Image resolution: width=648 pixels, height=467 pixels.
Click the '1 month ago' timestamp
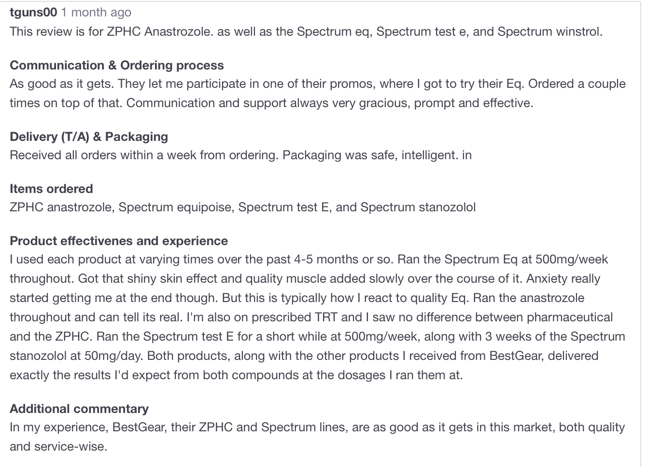pyautogui.click(x=96, y=12)
